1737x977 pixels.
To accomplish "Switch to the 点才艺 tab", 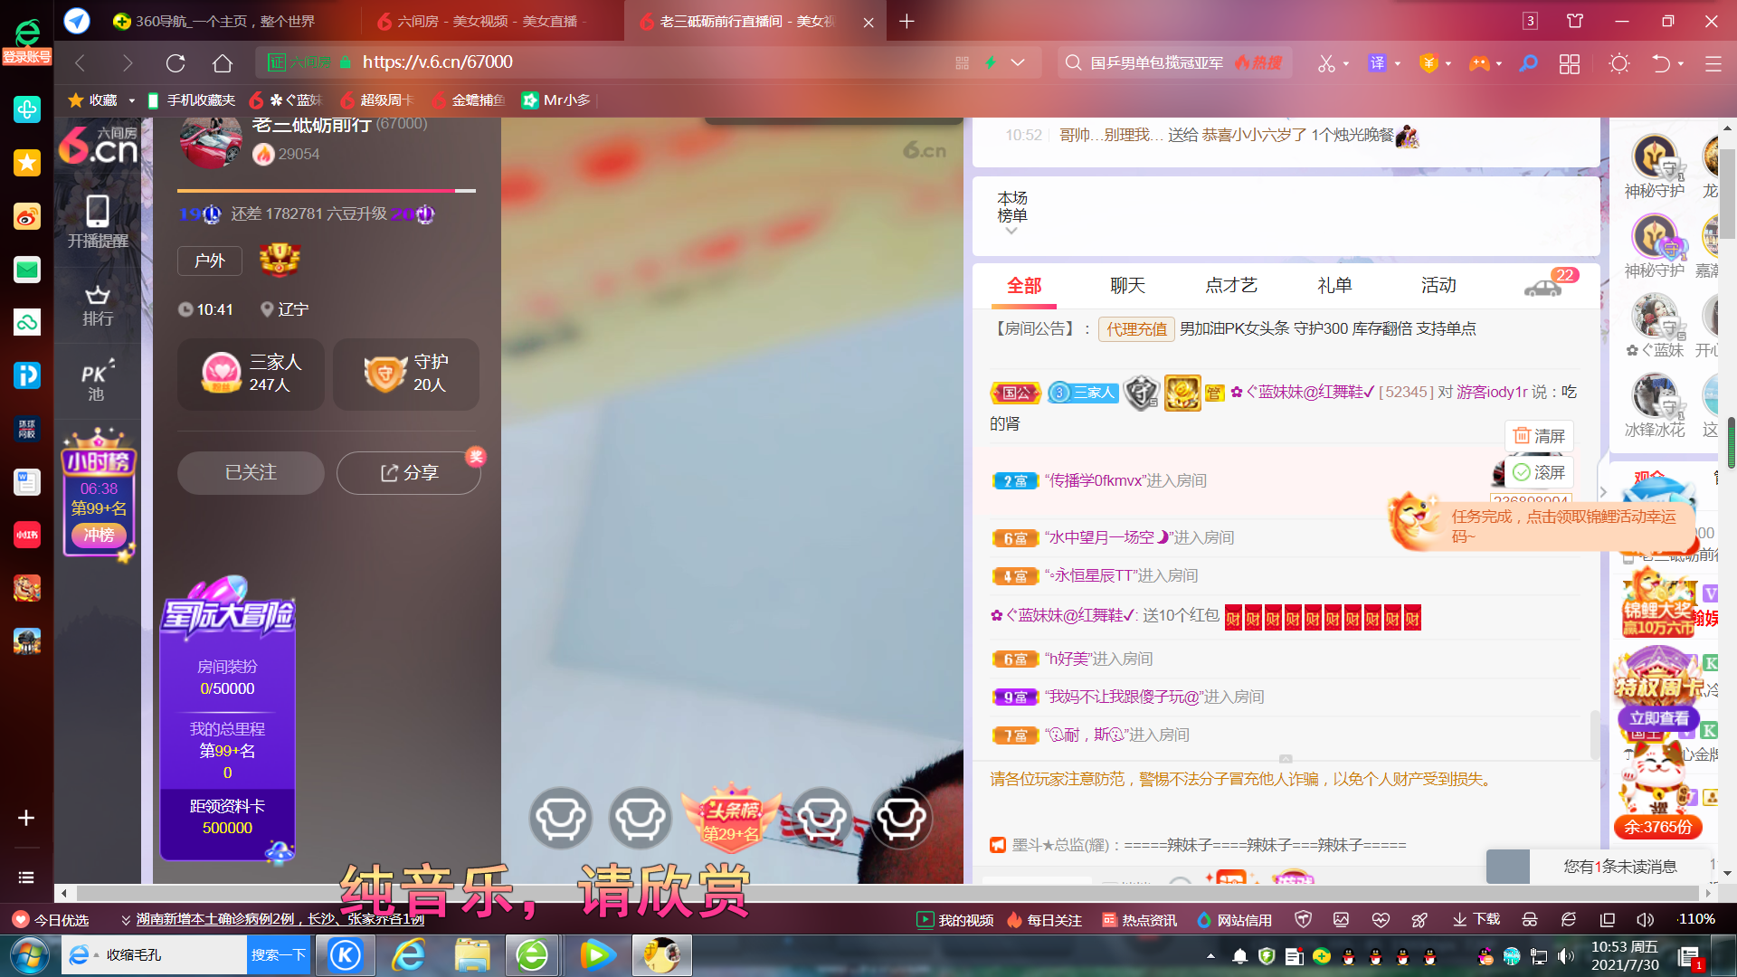I will tap(1231, 286).
